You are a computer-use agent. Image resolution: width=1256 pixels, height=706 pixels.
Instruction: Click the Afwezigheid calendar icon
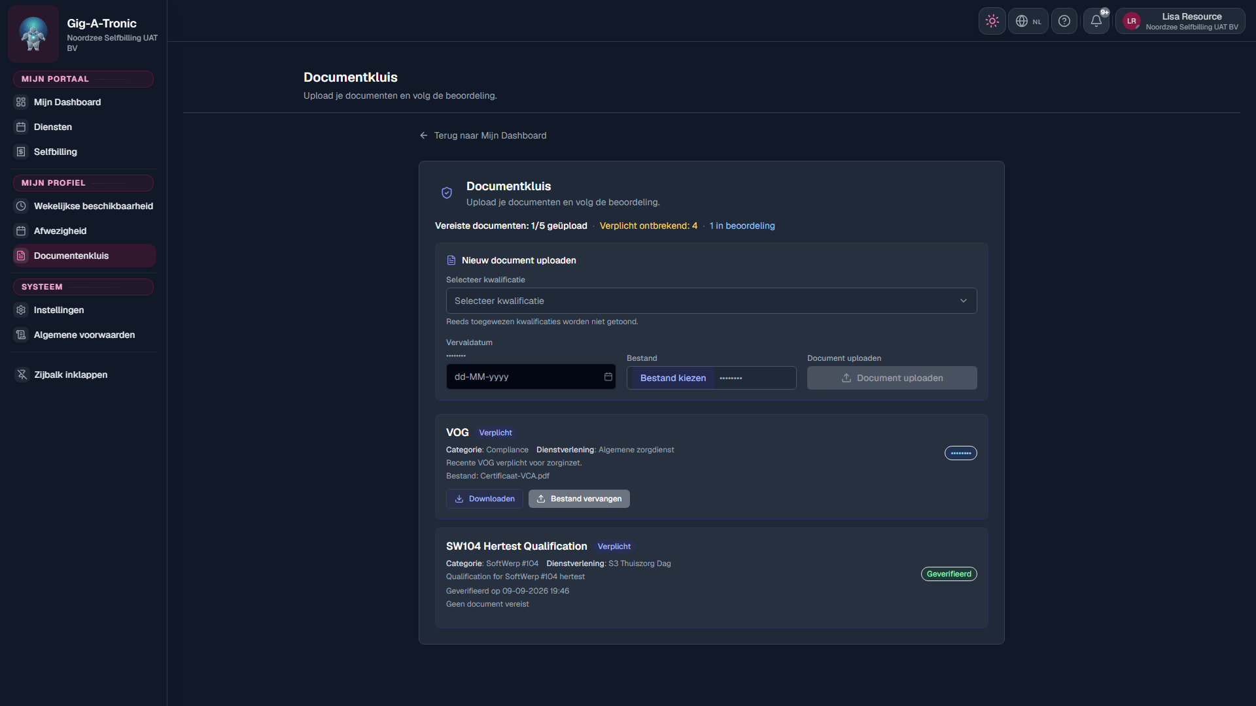tap(21, 231)
